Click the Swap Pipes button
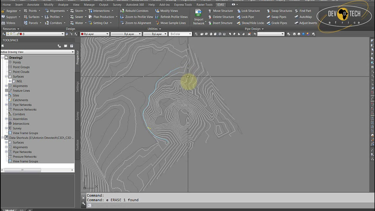375x211 pixels. tap(276, 17)
